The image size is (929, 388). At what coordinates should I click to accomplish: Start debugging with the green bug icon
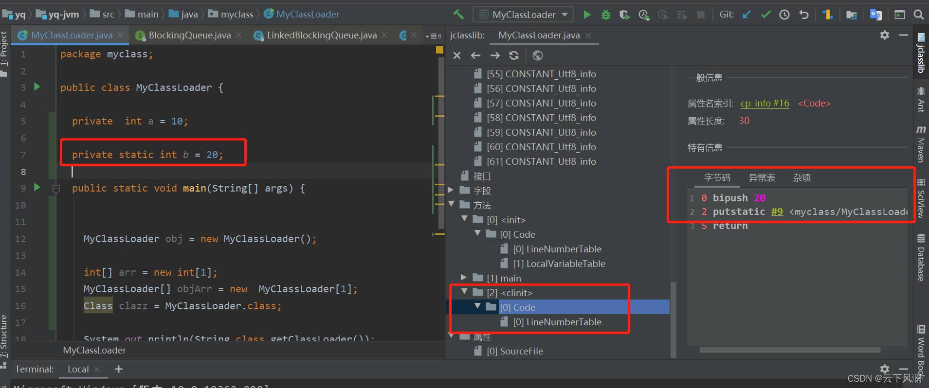pos(605,15)
